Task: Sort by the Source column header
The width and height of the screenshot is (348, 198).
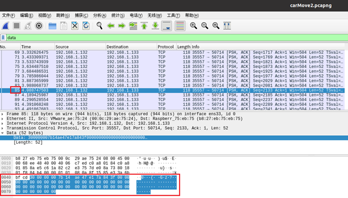Action: (x=80, y=47)
